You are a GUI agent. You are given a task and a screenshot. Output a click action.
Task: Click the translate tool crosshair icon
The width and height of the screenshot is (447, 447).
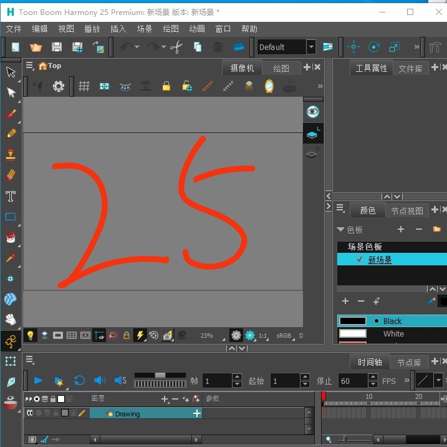353,47
